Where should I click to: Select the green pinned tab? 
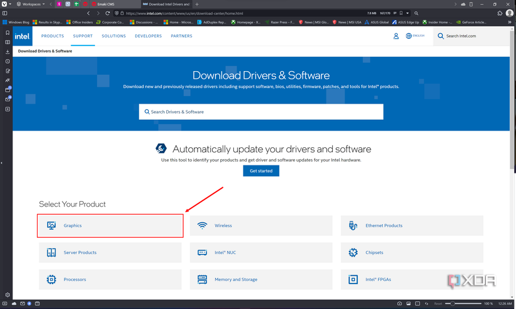coord(76,4)
